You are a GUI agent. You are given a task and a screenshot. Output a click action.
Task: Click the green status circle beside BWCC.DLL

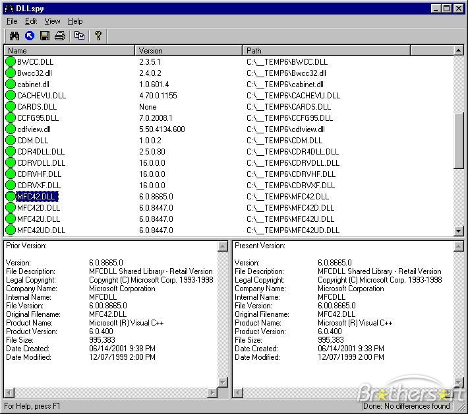pos(11,61)
